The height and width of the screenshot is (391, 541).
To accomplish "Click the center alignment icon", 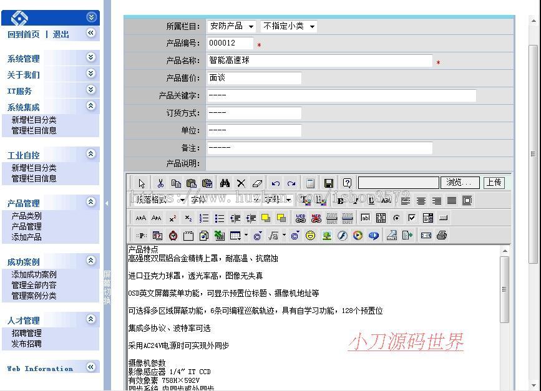I will [421, 200].
